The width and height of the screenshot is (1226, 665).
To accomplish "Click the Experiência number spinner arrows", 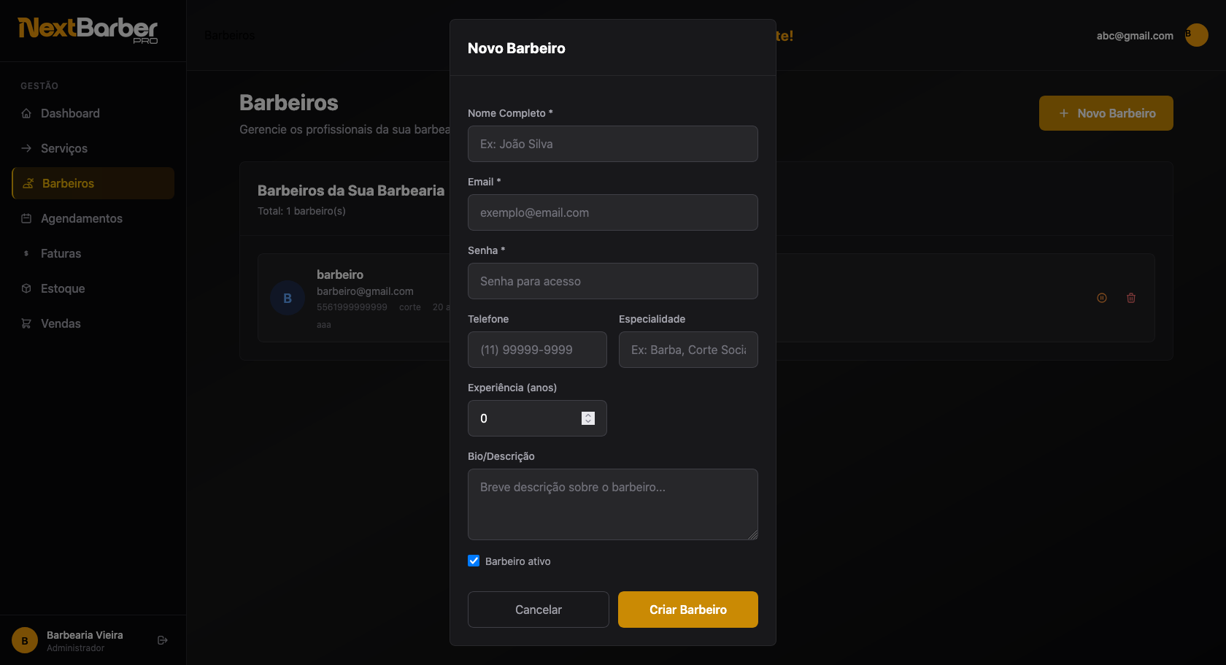I will coord(588,418).
